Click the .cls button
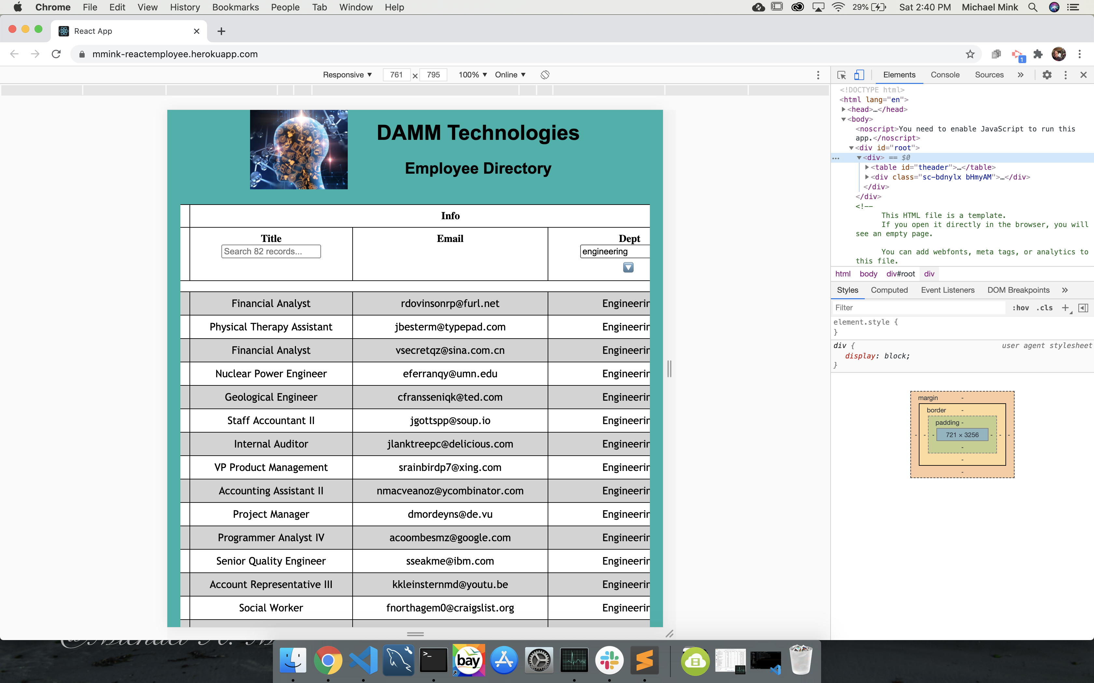This screenshot has height=683, width=1094. click(1044, 308)
